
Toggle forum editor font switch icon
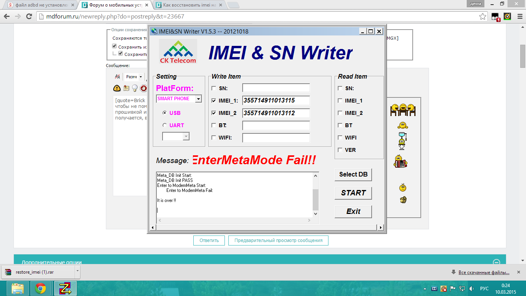117,77
